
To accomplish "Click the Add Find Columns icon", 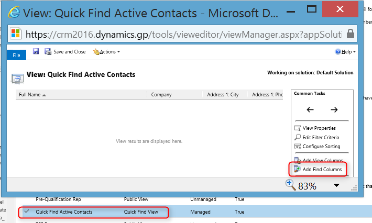I will click(x=297, y=169).
